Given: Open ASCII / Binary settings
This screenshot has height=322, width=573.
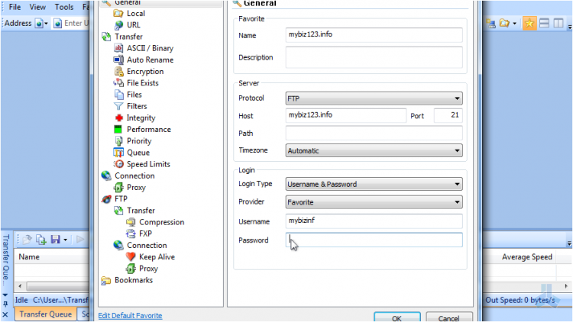Looking at the screenshot, I should (150, 48).
